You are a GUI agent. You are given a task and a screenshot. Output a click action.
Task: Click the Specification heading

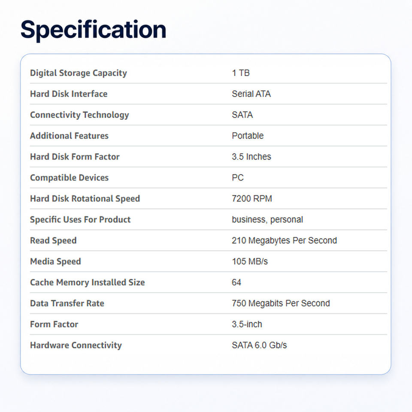click(93, 30)
